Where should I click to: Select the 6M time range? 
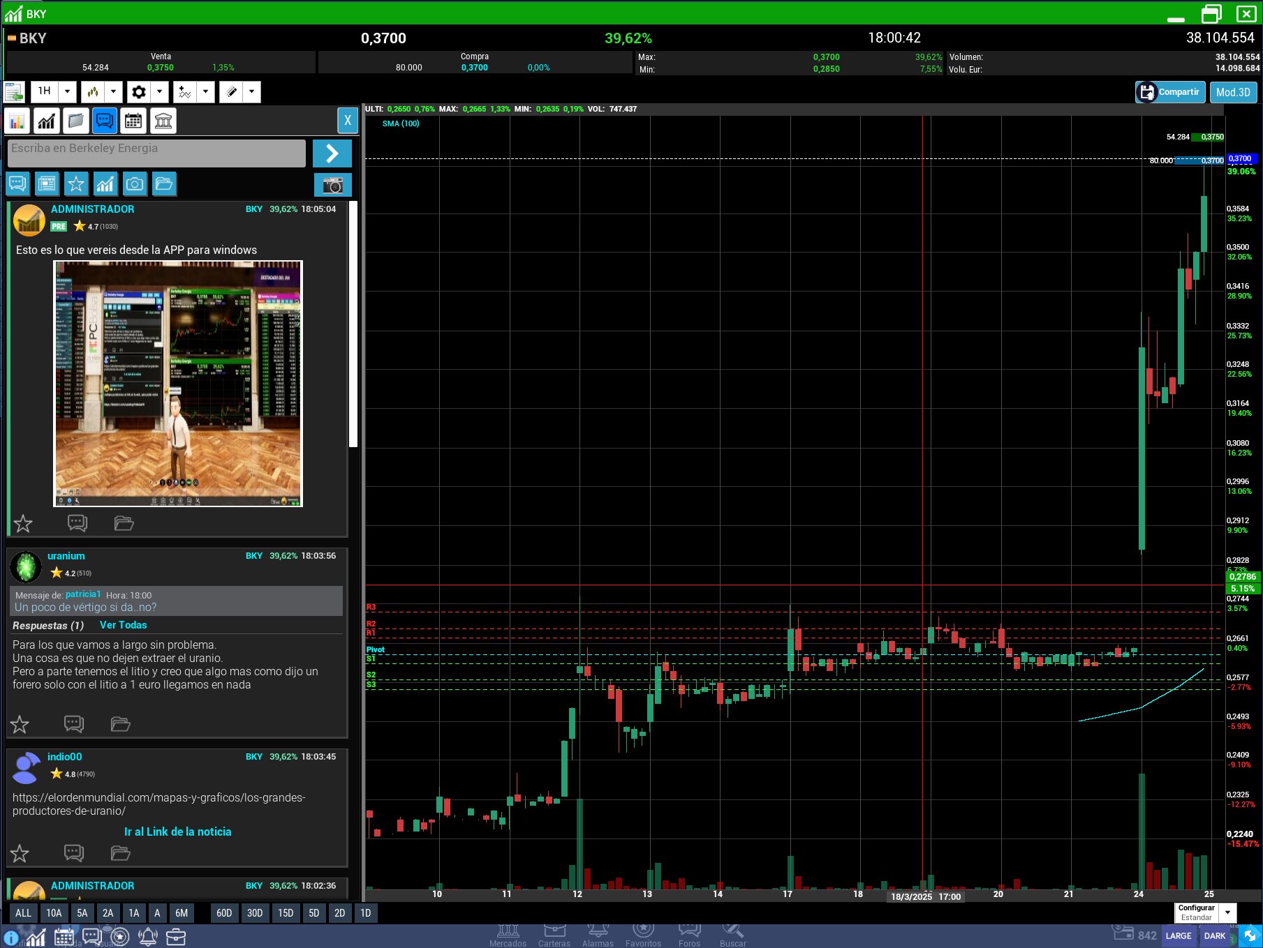(x=182, y=913)
